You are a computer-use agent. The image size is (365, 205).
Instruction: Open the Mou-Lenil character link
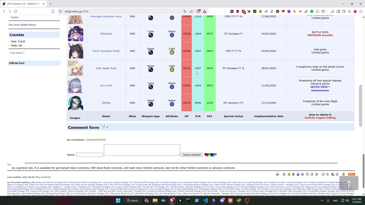tap(106, 85)
